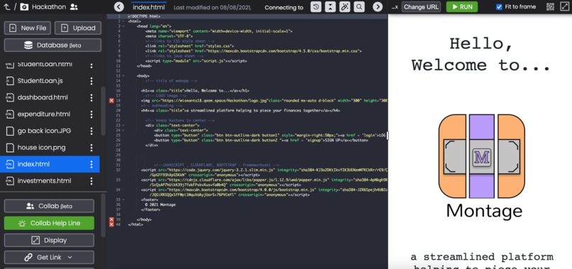Click the file list scrollbar

pos(103,111)
